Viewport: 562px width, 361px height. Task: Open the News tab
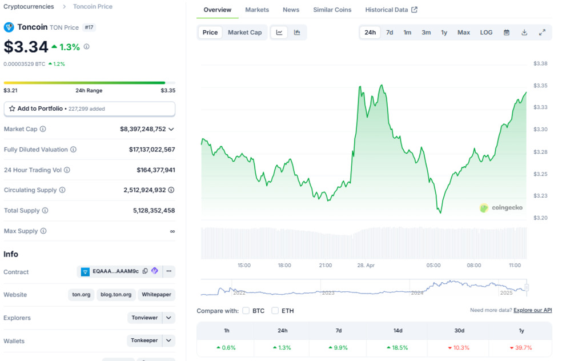click(x=291, y=10)
